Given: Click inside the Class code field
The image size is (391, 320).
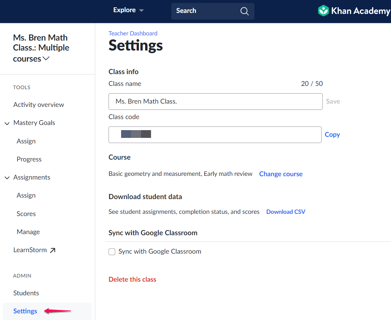Looking at the screenshot, I should (x=215, y=135).
